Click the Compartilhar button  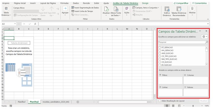181,3
